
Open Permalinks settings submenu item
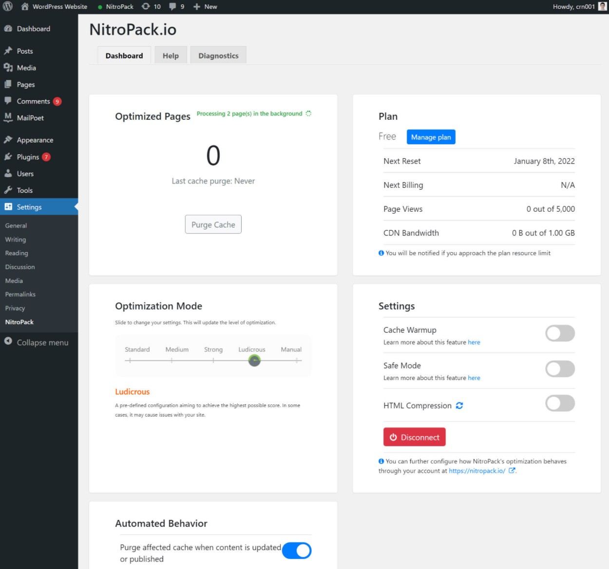pyautogui.click(x=20, y=294)
